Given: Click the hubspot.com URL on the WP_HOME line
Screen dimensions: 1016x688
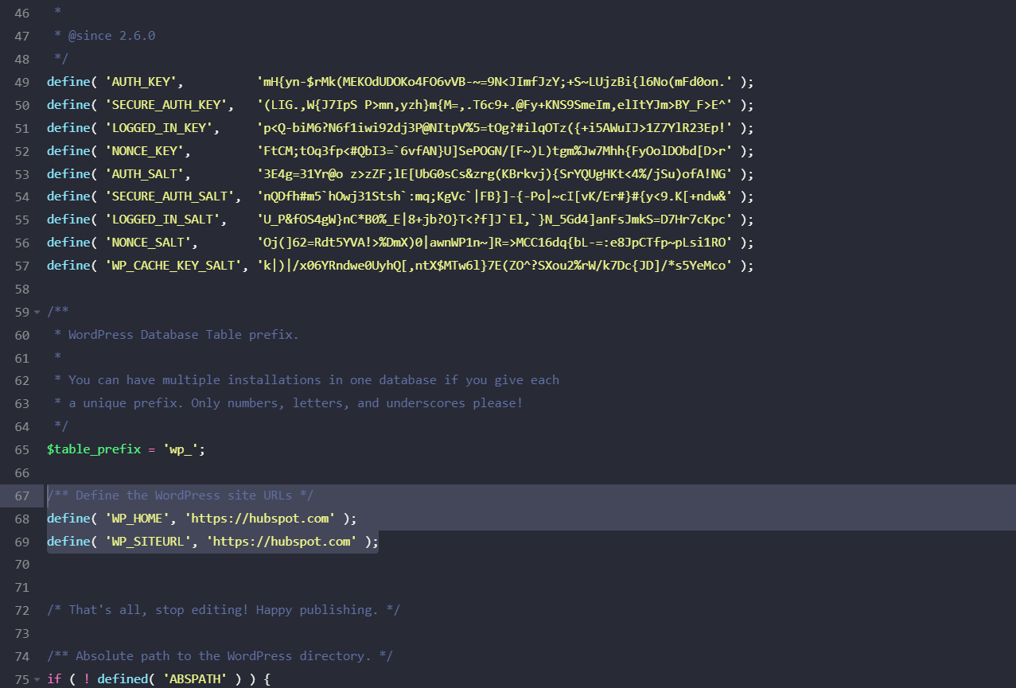Looking at the screenshot, I should tap(260, 519).
